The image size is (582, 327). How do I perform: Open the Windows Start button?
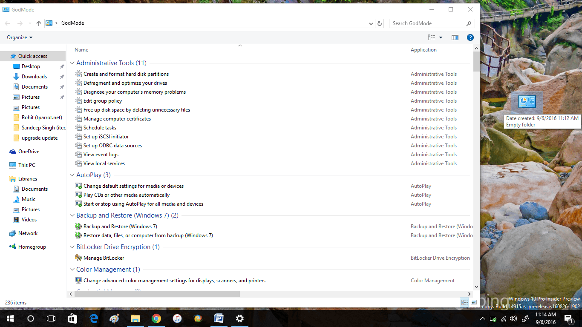click(x=10, y=318)
